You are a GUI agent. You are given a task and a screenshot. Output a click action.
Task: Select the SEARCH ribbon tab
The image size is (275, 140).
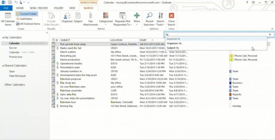[88, 8]
